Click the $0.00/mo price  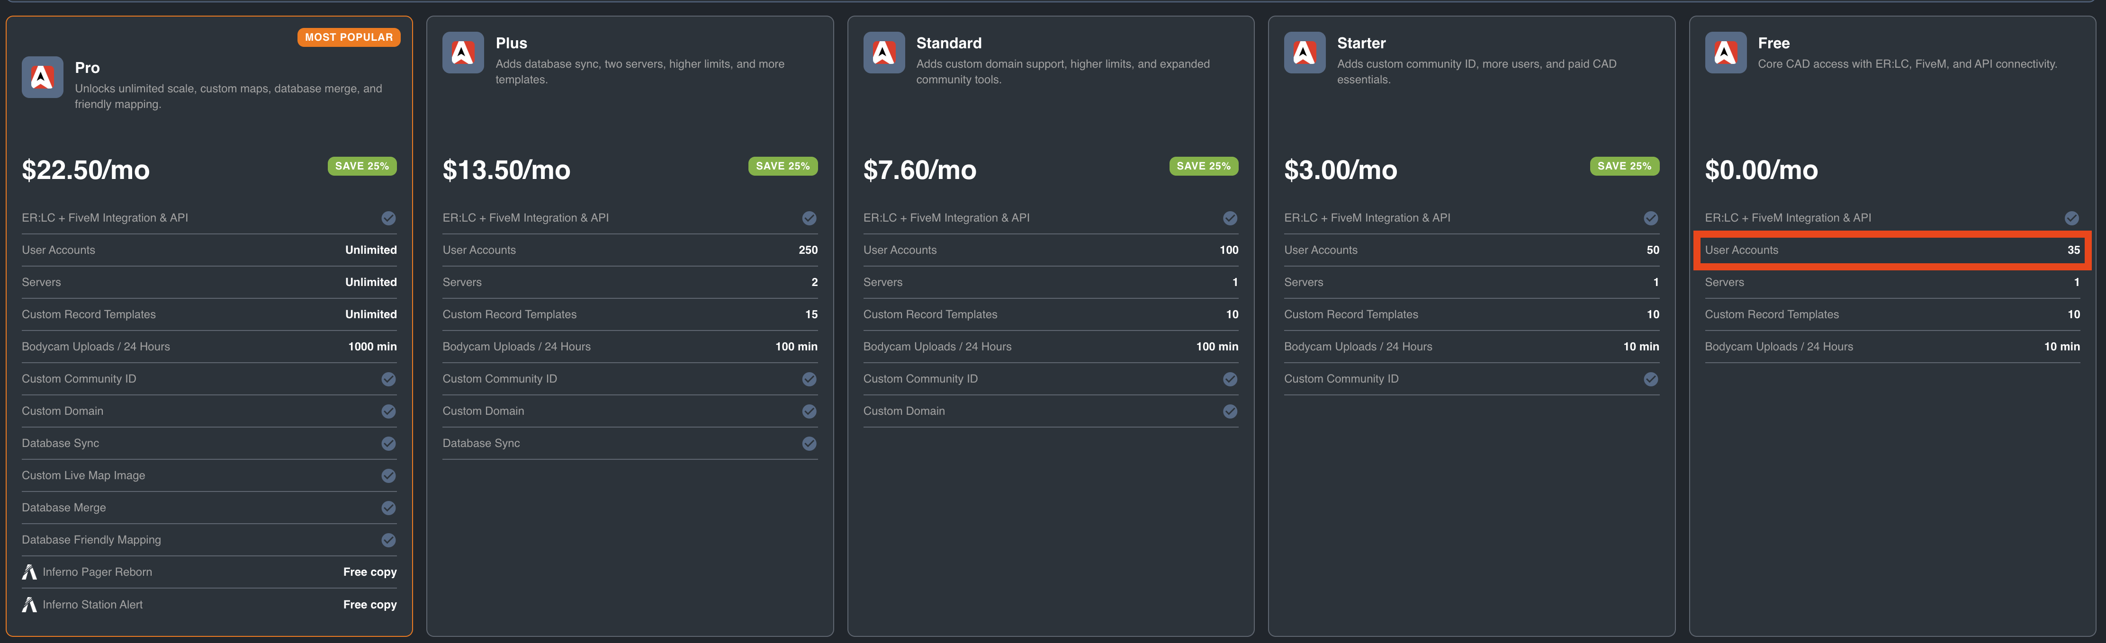[x=1761, y=170]
